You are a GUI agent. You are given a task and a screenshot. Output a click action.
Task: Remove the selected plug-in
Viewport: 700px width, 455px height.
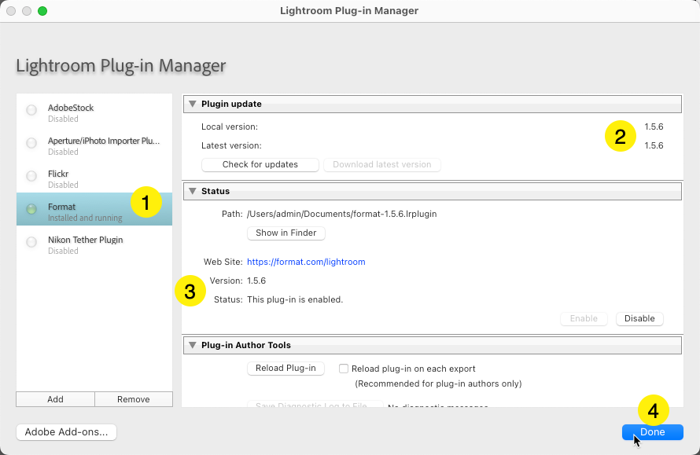pos(133,399)
